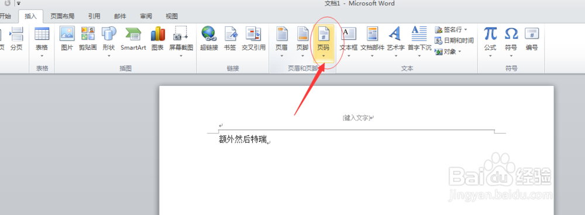The image size is (585, 215).
Task: Insert a 文本框 text box
Action: pos(349,41)
